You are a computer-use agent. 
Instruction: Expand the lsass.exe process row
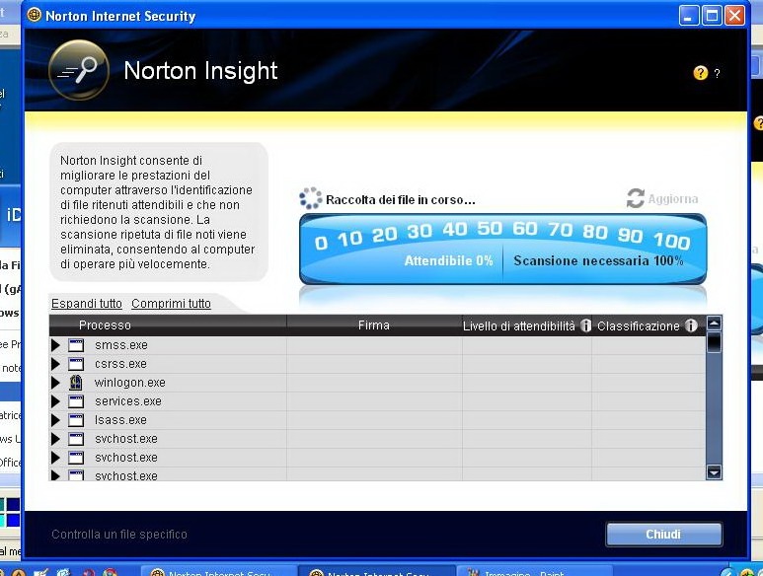tap(55, 420)
